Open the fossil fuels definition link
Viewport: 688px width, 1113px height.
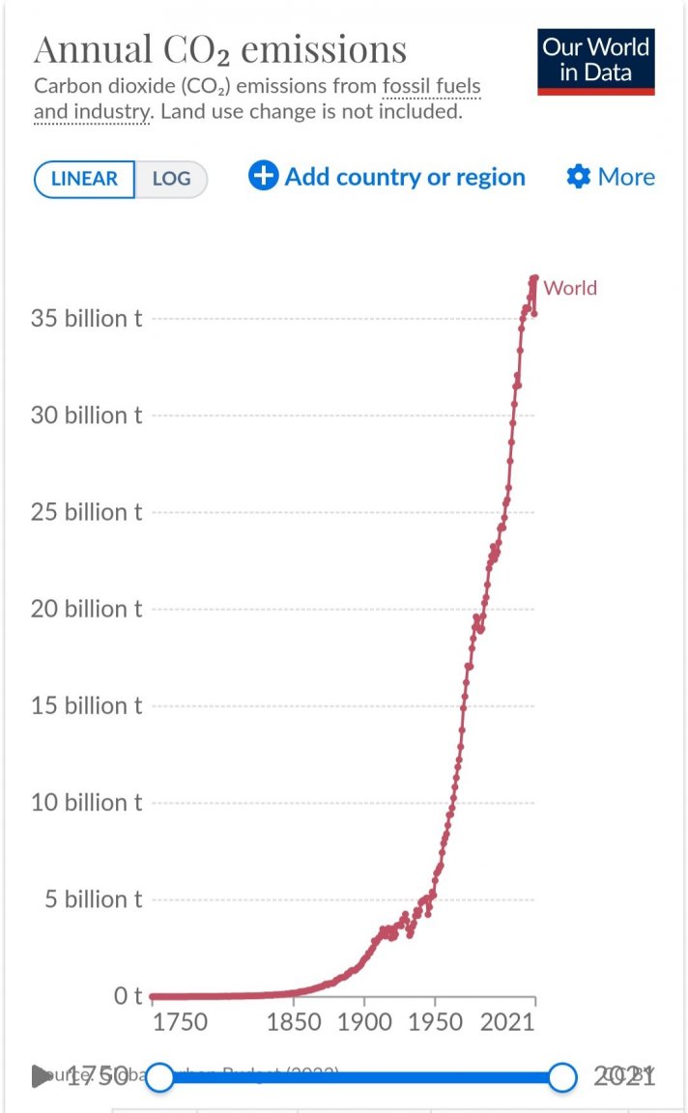pos(432,86)
